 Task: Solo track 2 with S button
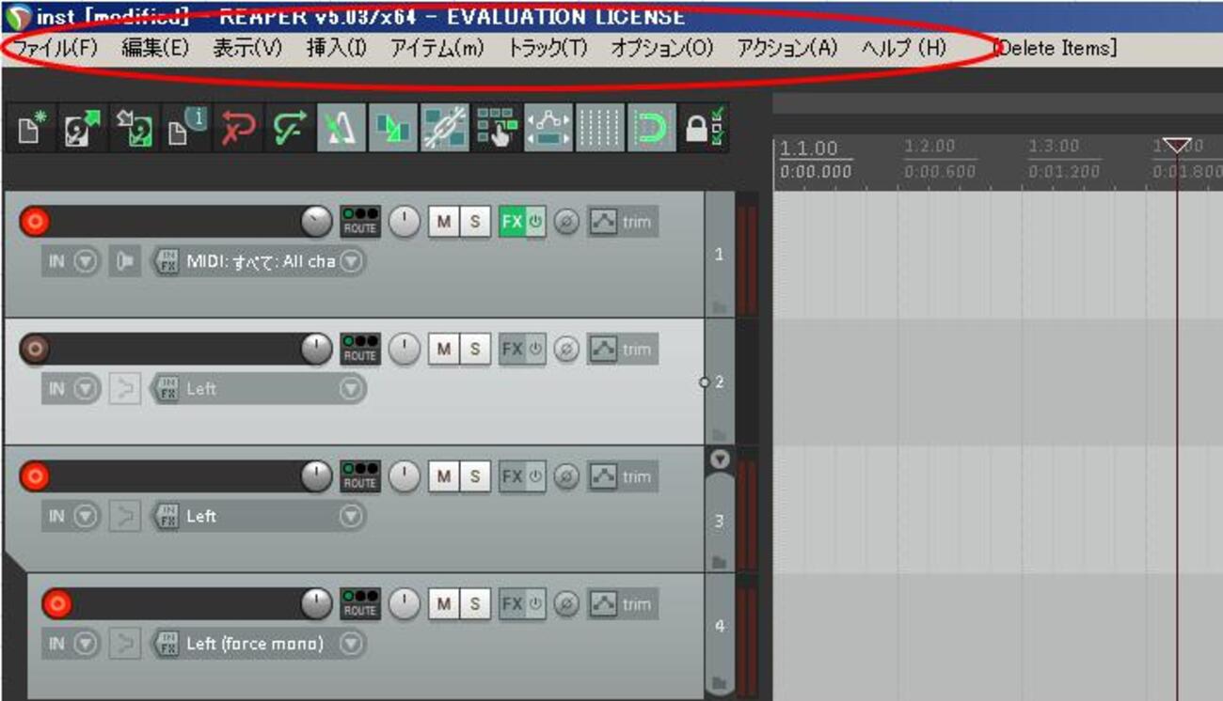(x=475, y=350)
